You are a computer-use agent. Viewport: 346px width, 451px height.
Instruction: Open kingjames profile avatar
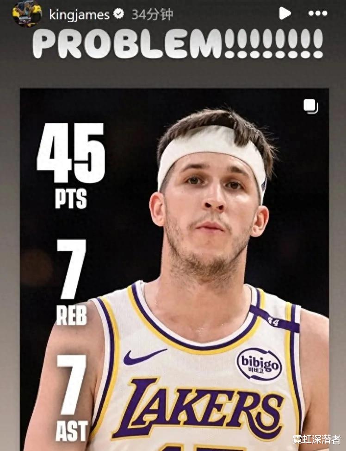click(27, 14)
